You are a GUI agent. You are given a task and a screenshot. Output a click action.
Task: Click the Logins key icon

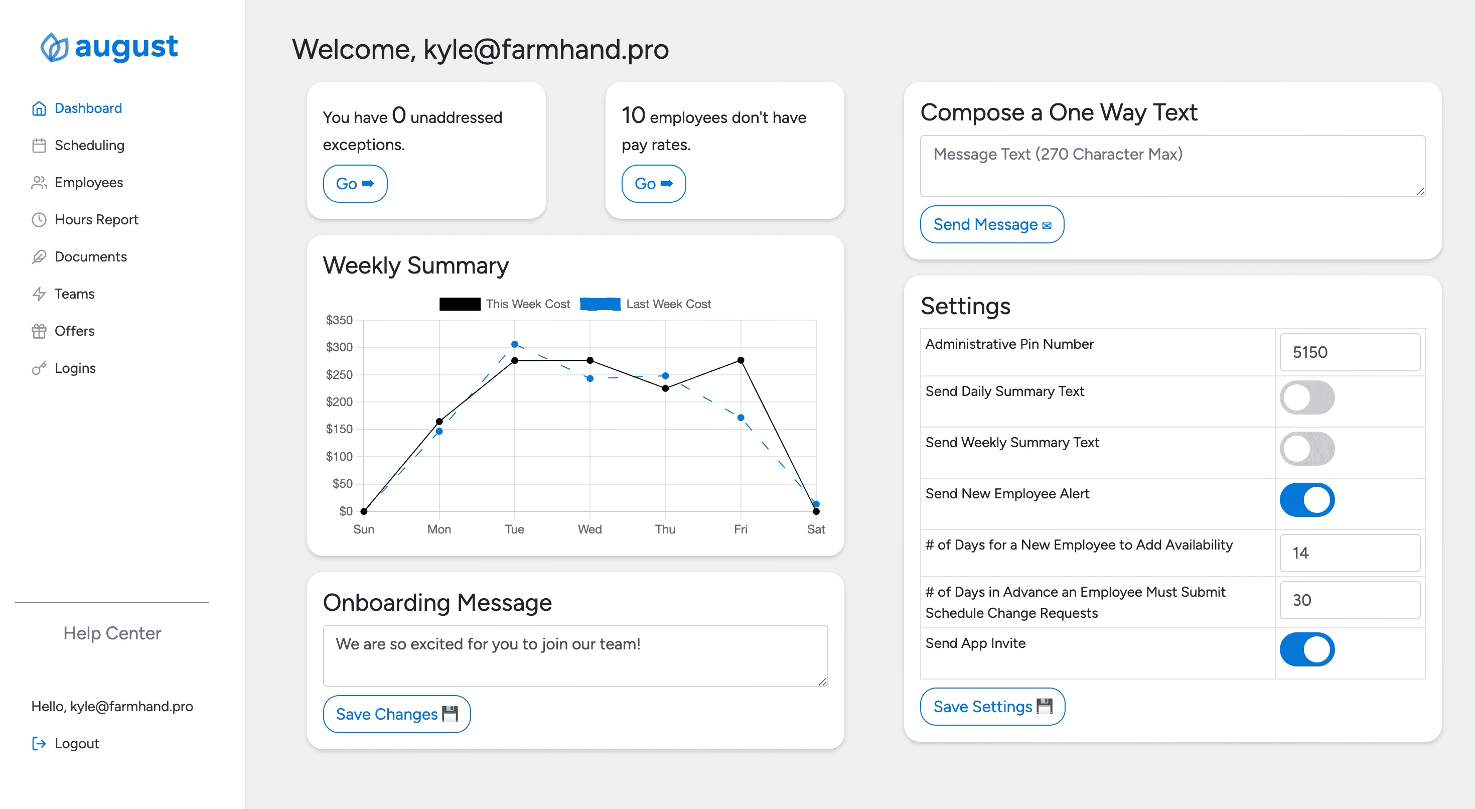38,368
